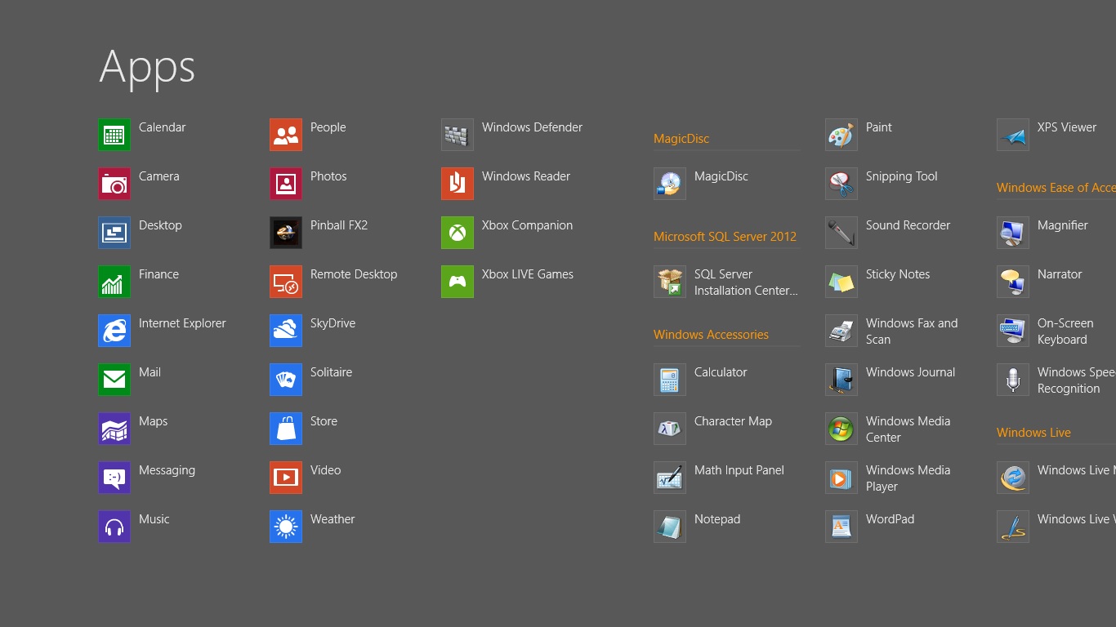Launch Xbox Companion icon
The width and height of the screenshot is (1116, 627).
458,233
